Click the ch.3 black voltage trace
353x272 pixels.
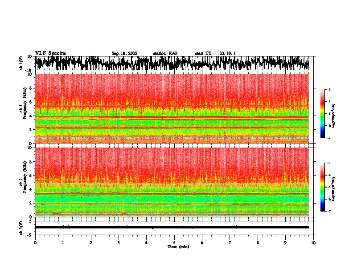pos(172,227)
